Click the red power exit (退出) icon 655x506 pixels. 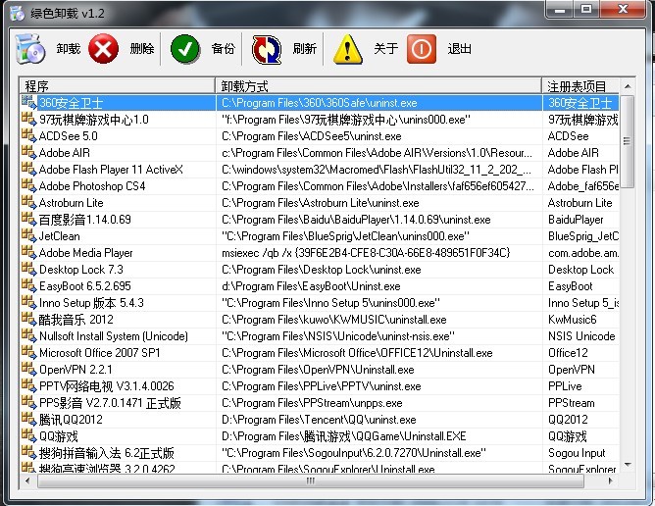pos(422,48)
